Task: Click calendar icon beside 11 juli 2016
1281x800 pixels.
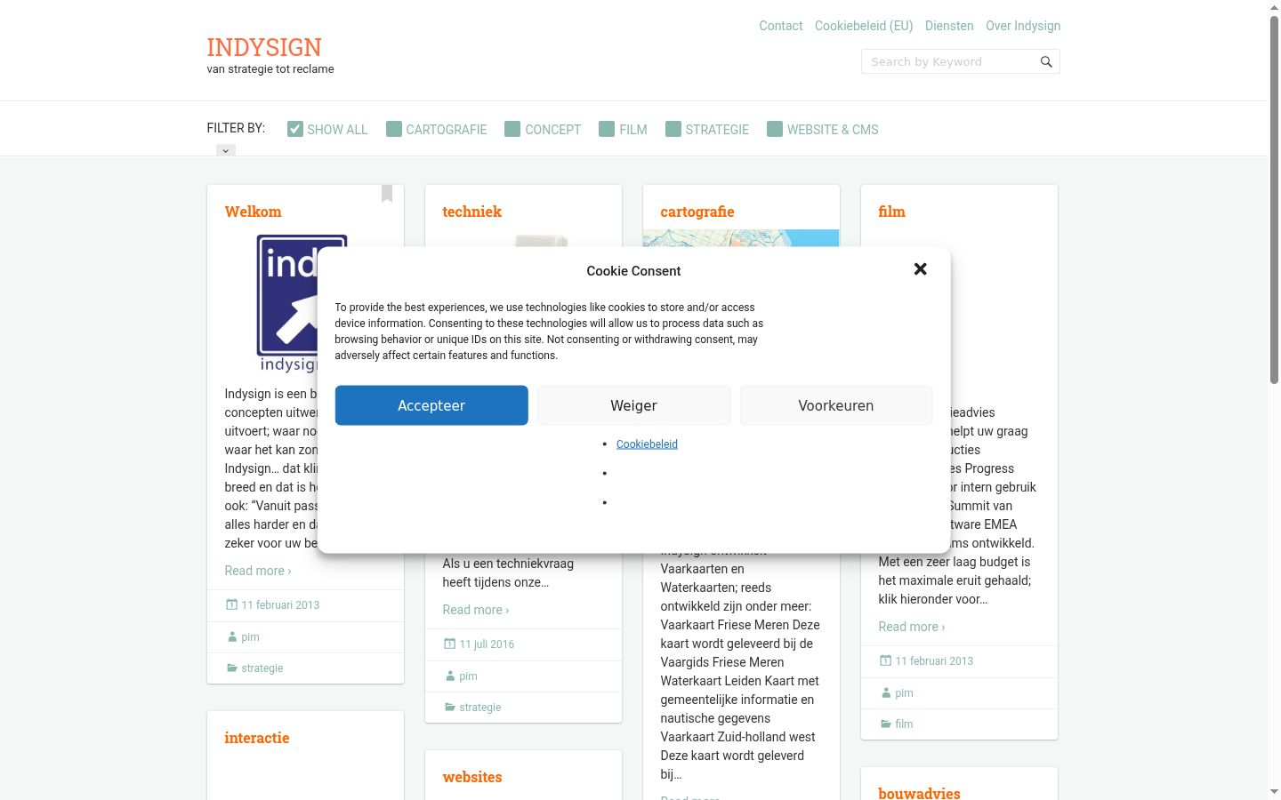Action: pos(450,644)
